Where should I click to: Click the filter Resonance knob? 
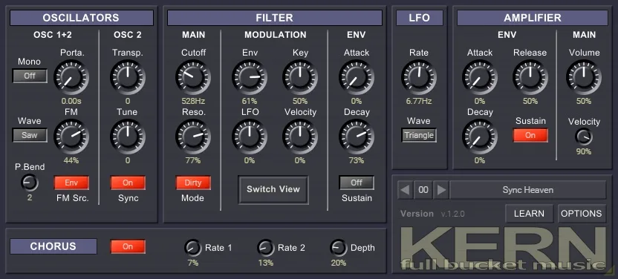[x=193, y=137]
